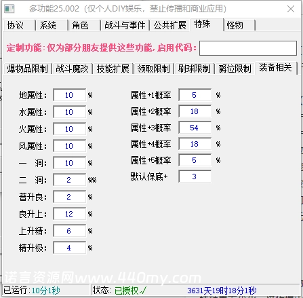Click the 已运行 10分1秒 status text
Screen dimensions: 303x298
(x=32, y=290)
